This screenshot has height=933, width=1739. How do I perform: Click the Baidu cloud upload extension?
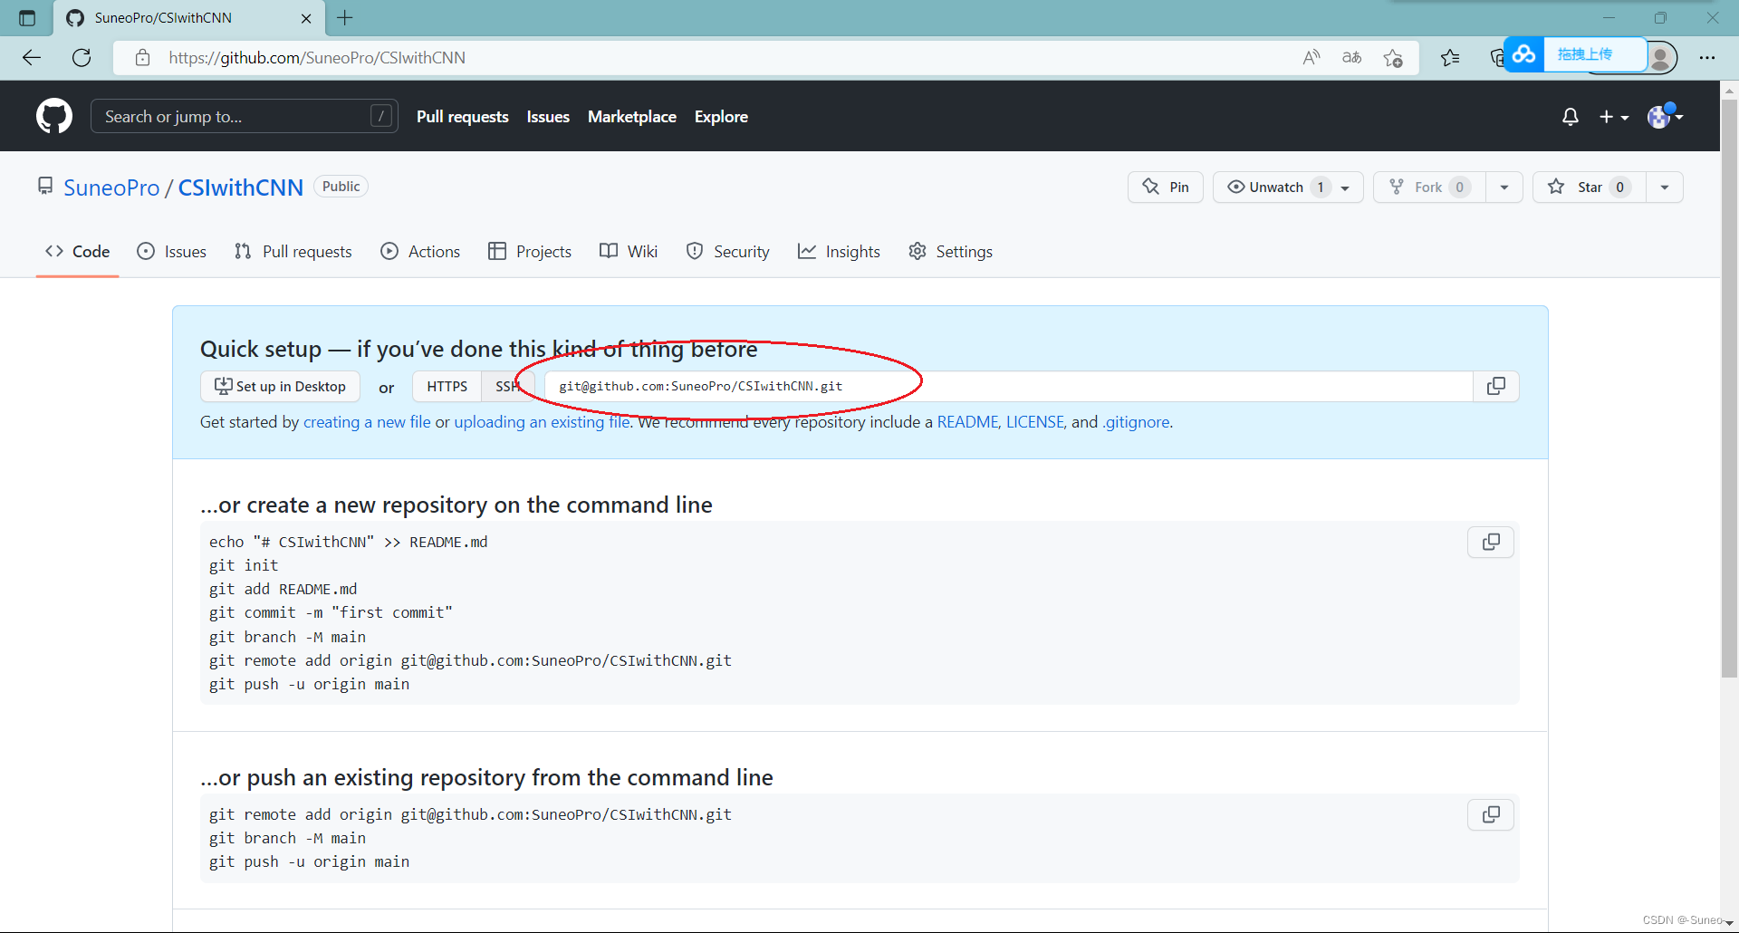[1574, 54]
